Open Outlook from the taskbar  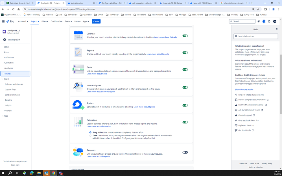[46, 173]
